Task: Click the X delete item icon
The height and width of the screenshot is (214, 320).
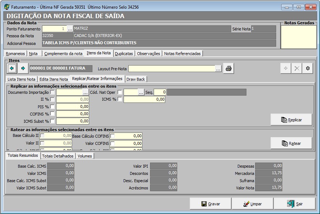Action: point(297,68)
